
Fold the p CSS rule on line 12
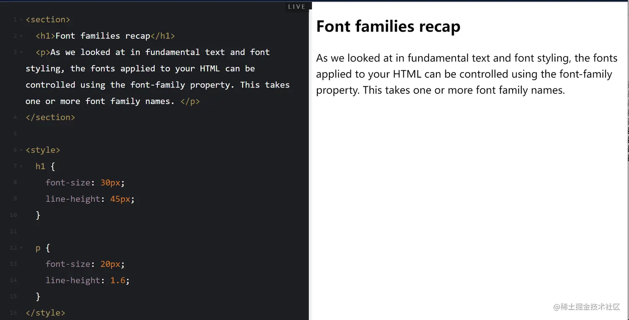click(x=21, y=248)
